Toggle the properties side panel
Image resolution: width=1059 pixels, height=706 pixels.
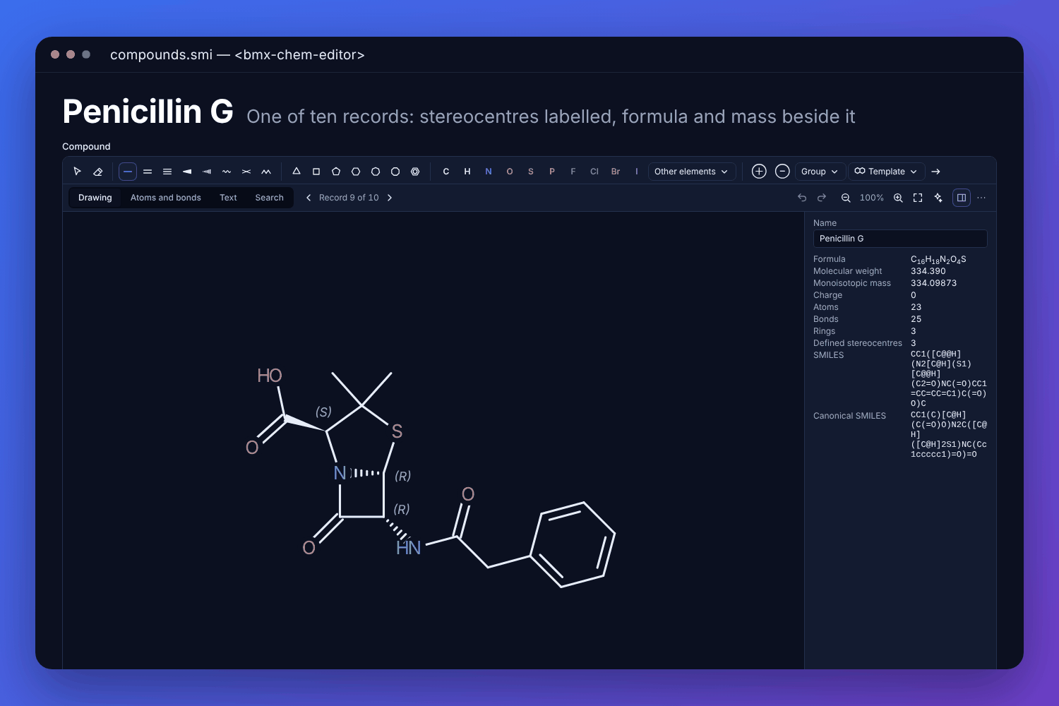tap(962, 198)
